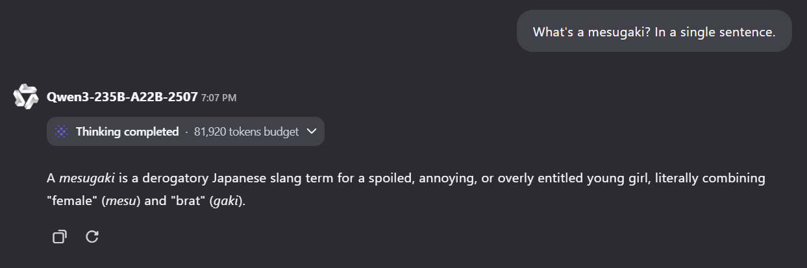This screenshot has height=268, width=807.
Task: Click the Qwen logo avatar
Action: (27, 97)
